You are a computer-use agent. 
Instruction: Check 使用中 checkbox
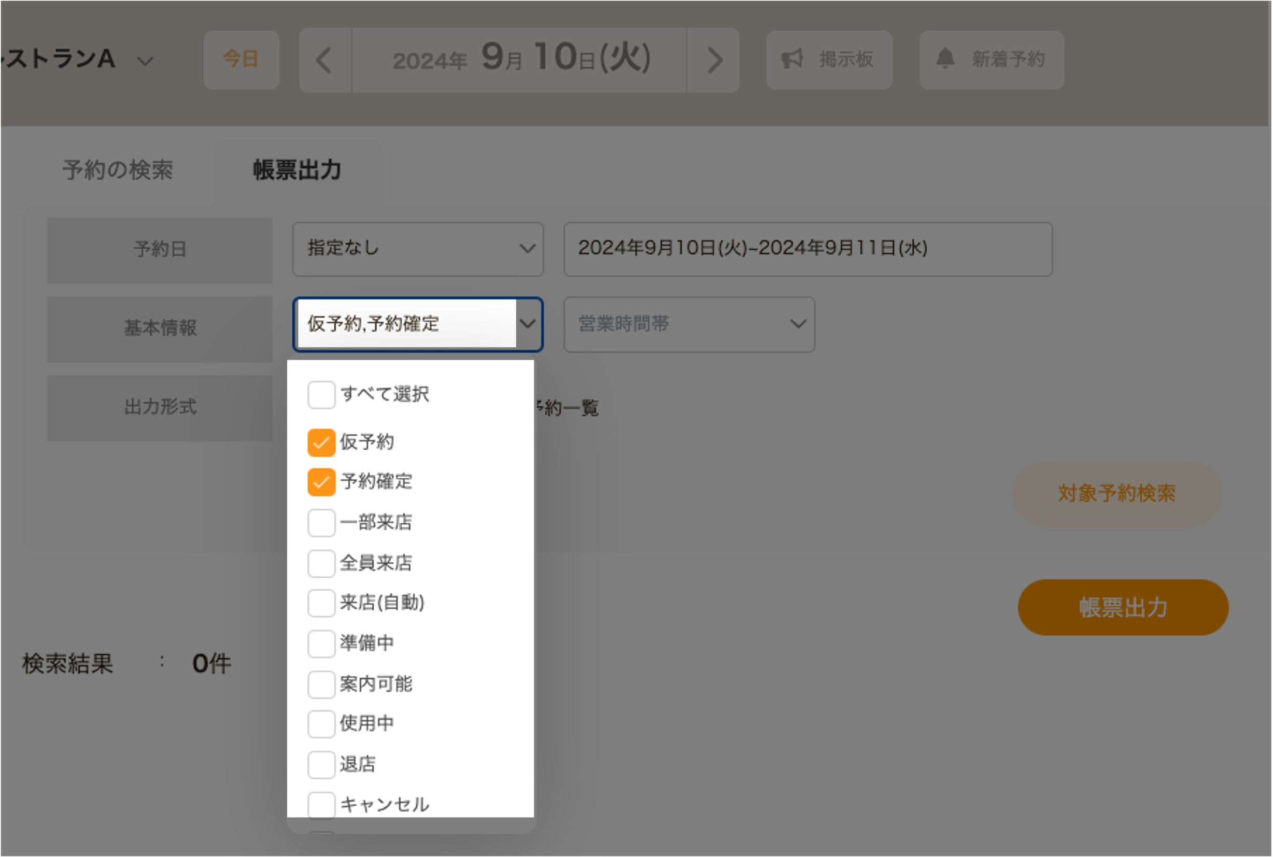click(x=321, y=724)
